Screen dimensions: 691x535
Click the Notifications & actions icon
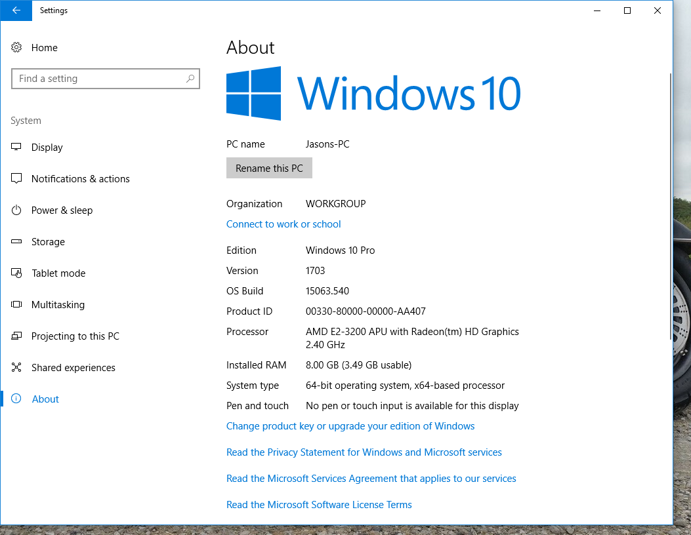pos(17,179)
